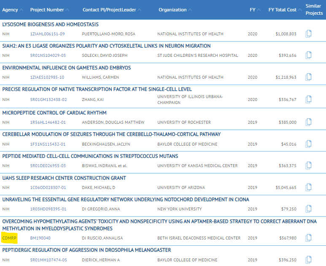Viewport: 326px width, 266px height.
Task: Open SIAH2 E3 Ligase project title
Action: point(106,46)
